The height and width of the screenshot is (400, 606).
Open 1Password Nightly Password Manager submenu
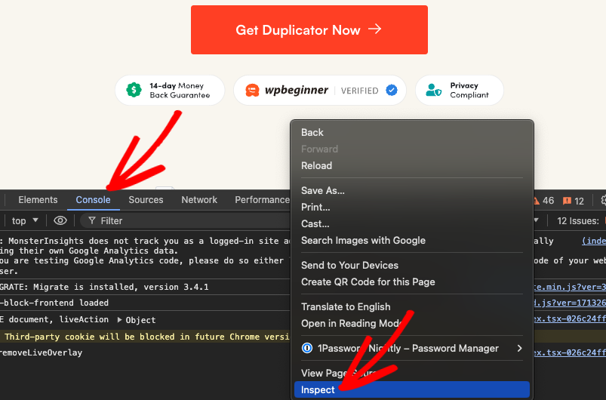[412, 348]
